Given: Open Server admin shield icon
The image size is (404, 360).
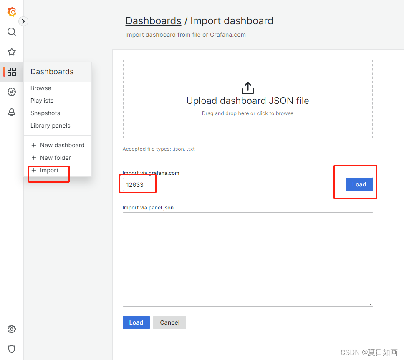Looking at the screenshot, I should (x=12, y=349).
